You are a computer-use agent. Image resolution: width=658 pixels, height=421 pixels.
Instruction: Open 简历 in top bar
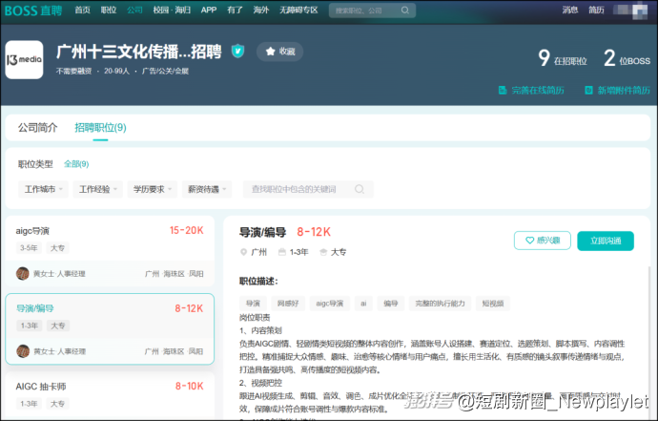tap(596, 11)
